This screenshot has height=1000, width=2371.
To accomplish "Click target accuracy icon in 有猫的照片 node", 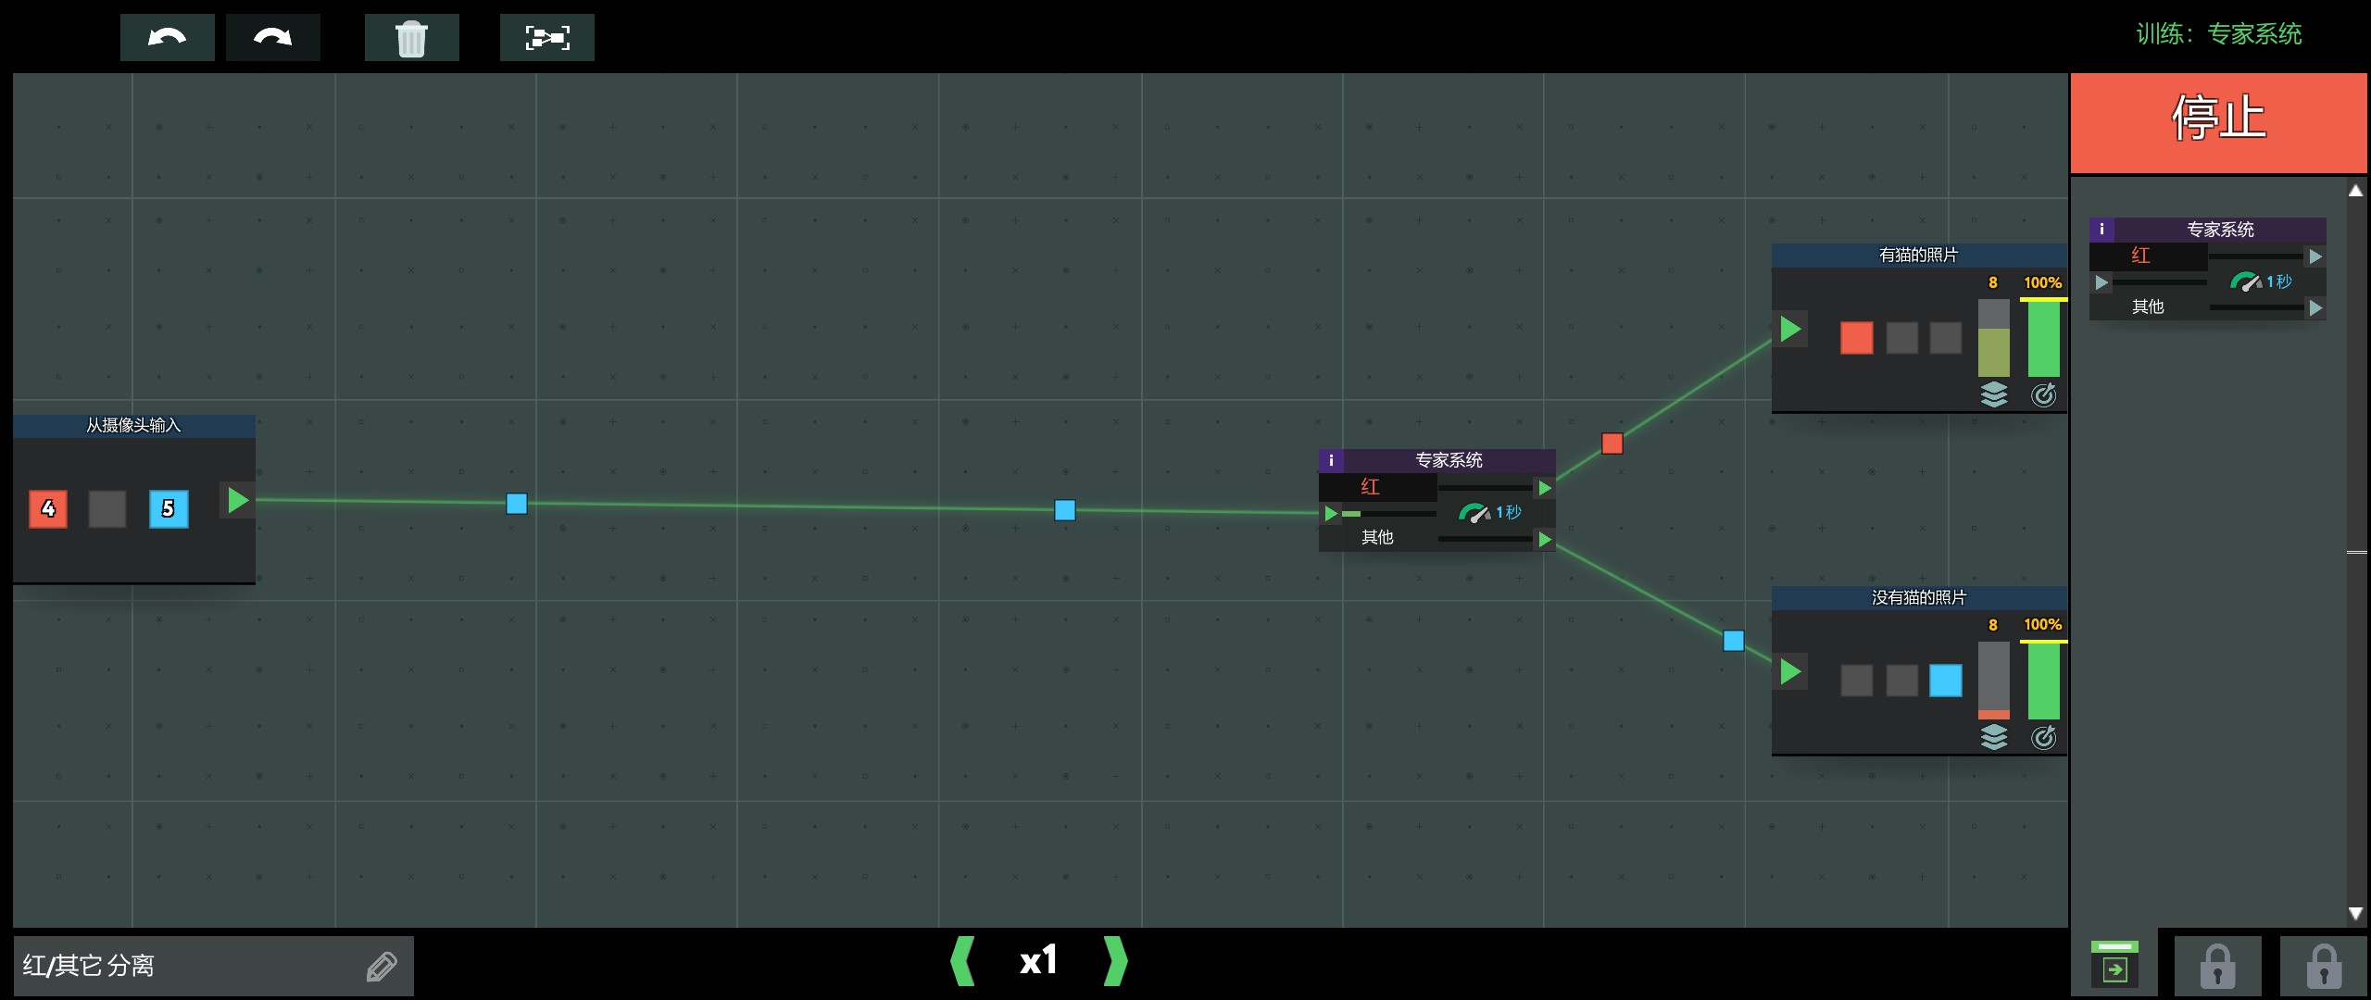I will [x=2043, y=394].
